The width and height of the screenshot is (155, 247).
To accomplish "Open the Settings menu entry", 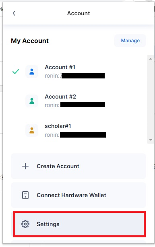I will 79,224.
